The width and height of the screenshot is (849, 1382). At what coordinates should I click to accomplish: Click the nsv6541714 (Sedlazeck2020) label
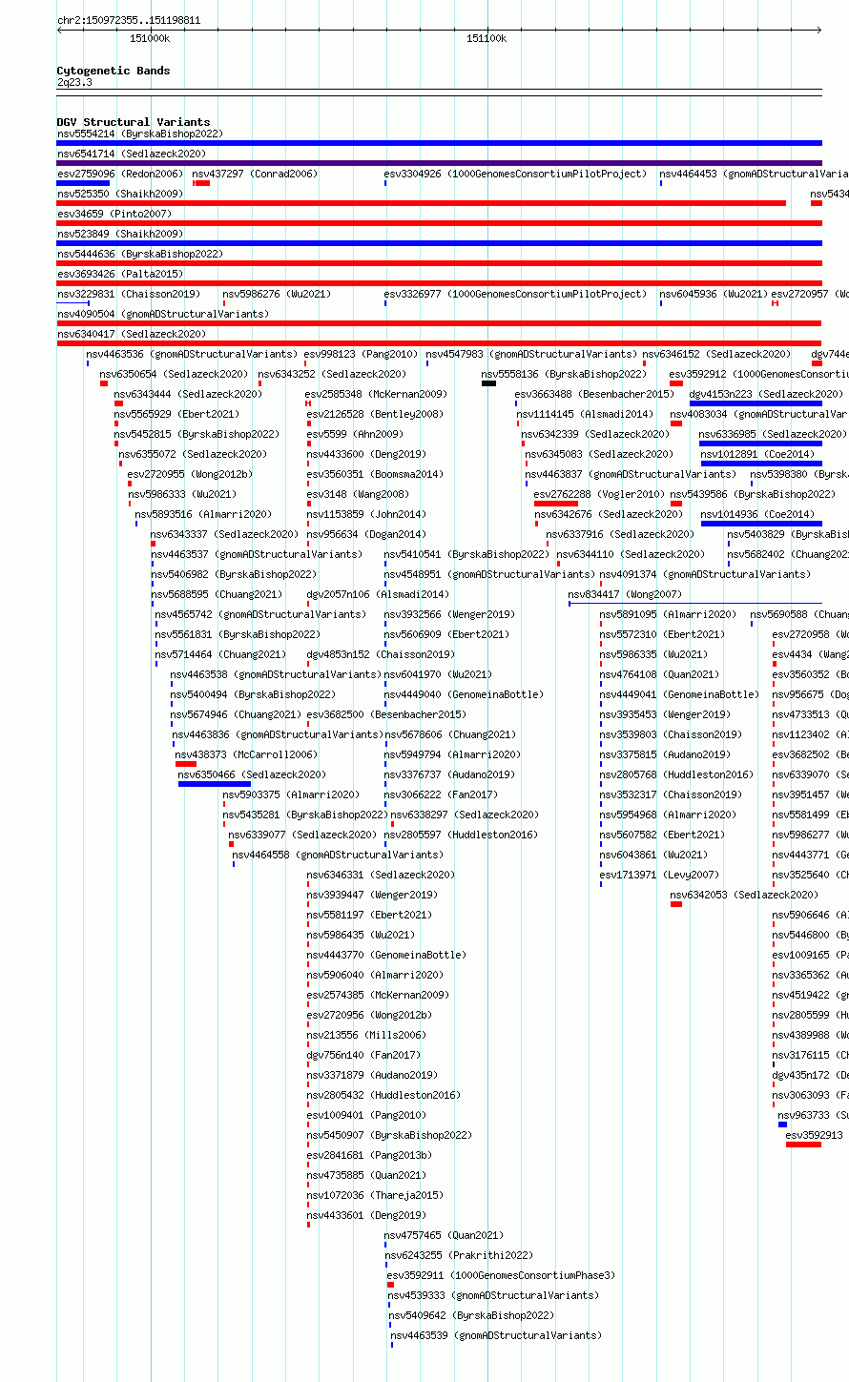point(132,155)
